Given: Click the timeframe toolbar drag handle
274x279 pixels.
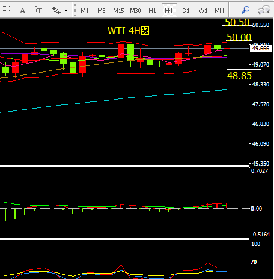Looking at the screenshot, I should pos(75,10).
